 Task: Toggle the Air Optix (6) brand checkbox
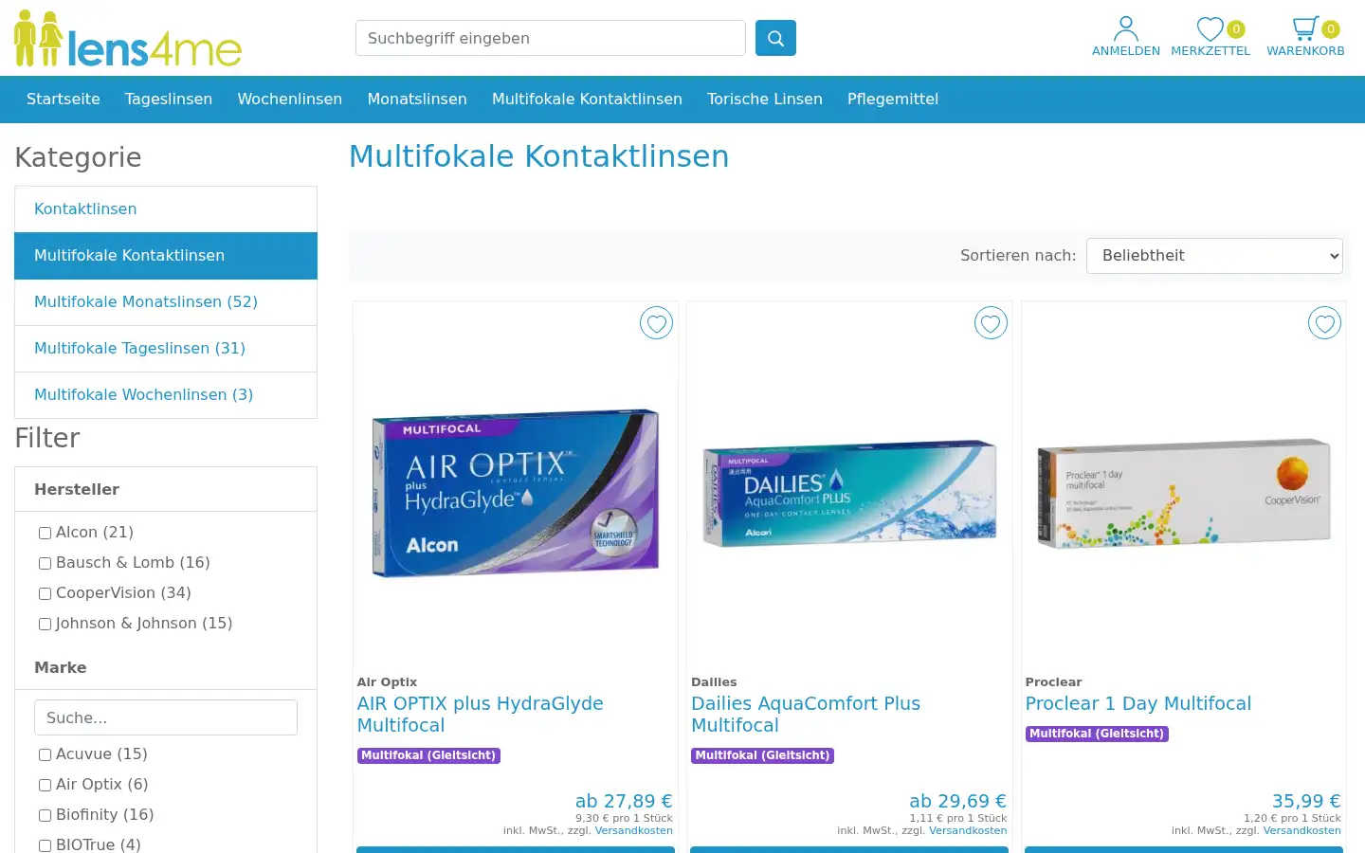45,785
